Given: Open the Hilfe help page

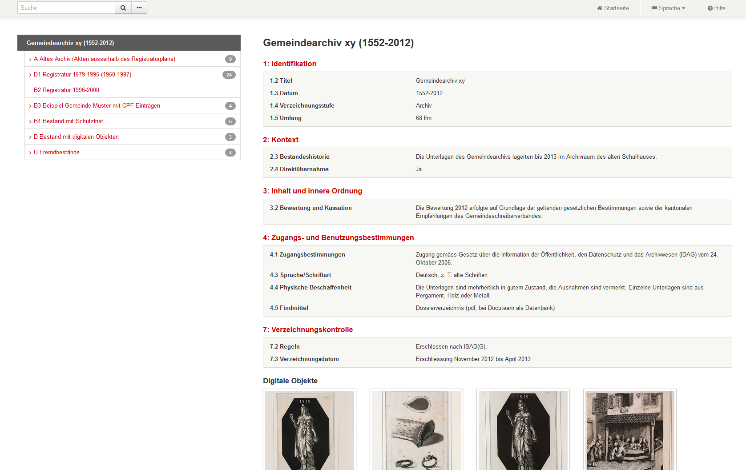Looking at the screenshot, I should 716,8.
